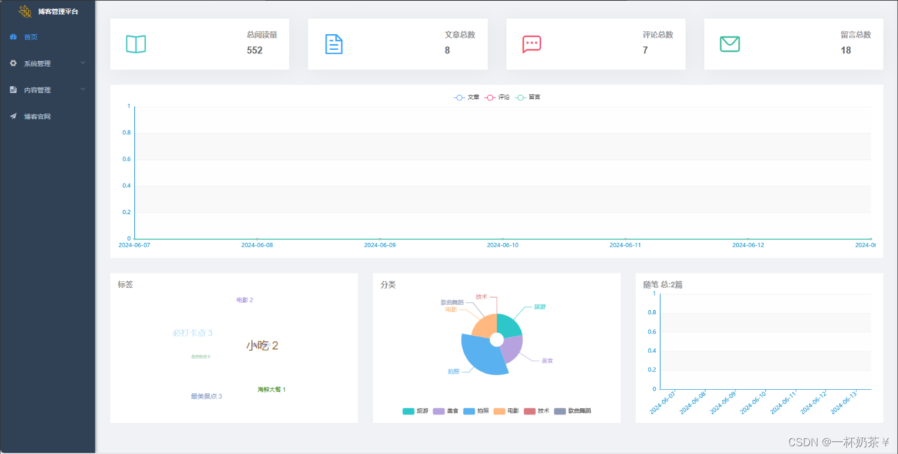Screen dimensions: 898x454
Task: Click the gear icon beside 系统管理
Action: click(13, 63)
